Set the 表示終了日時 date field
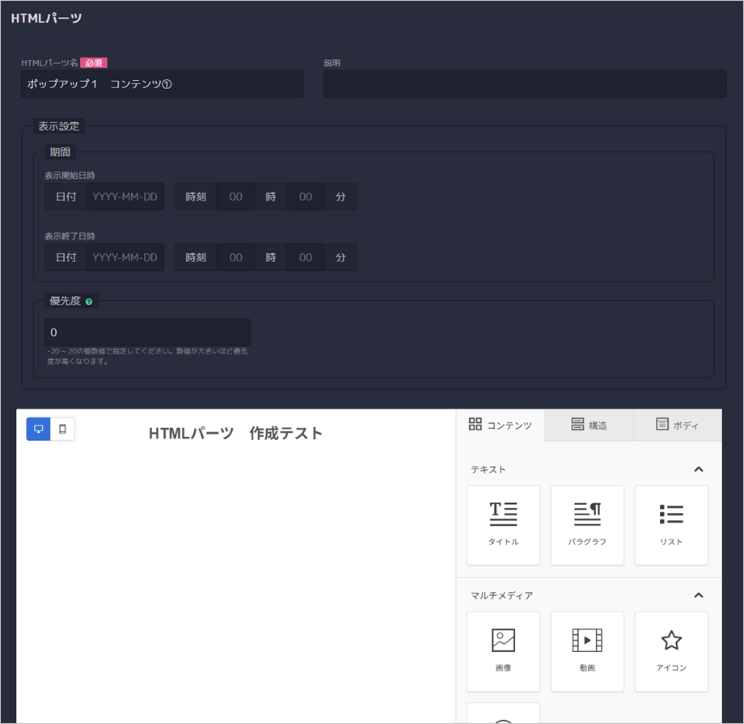 pyautogui.click(x=125, y=257)
